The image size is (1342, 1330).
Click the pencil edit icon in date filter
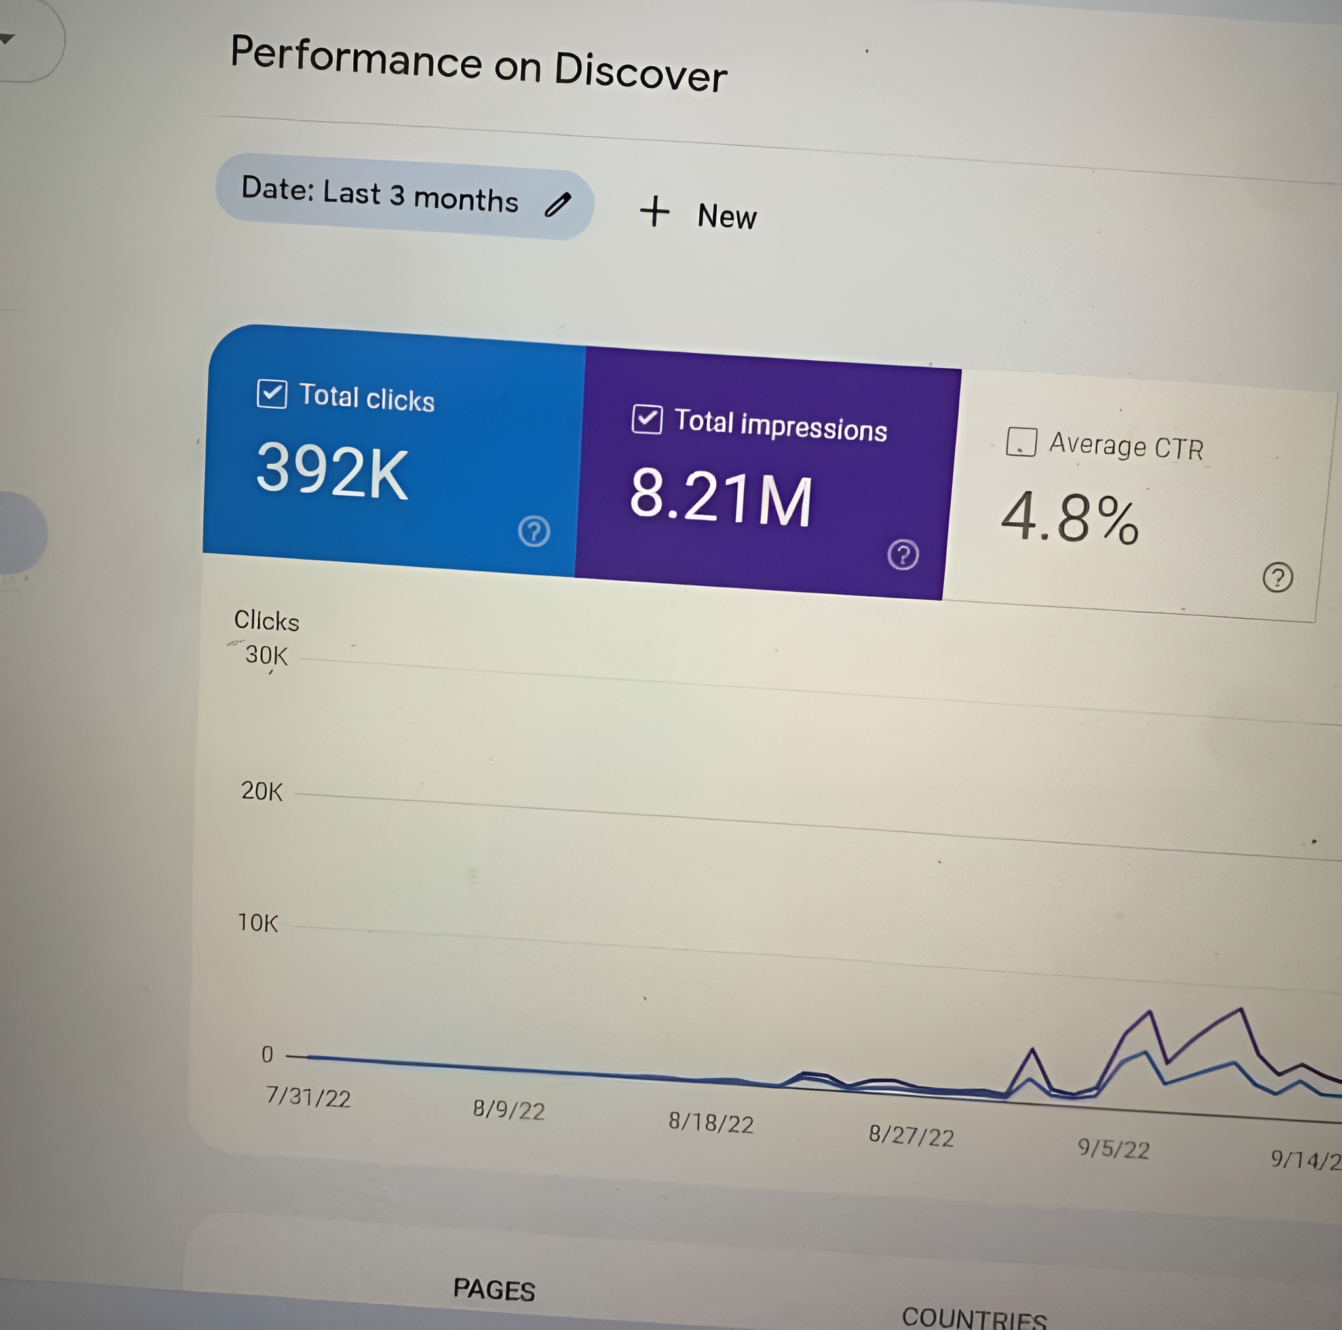click(x=558, y=206)
